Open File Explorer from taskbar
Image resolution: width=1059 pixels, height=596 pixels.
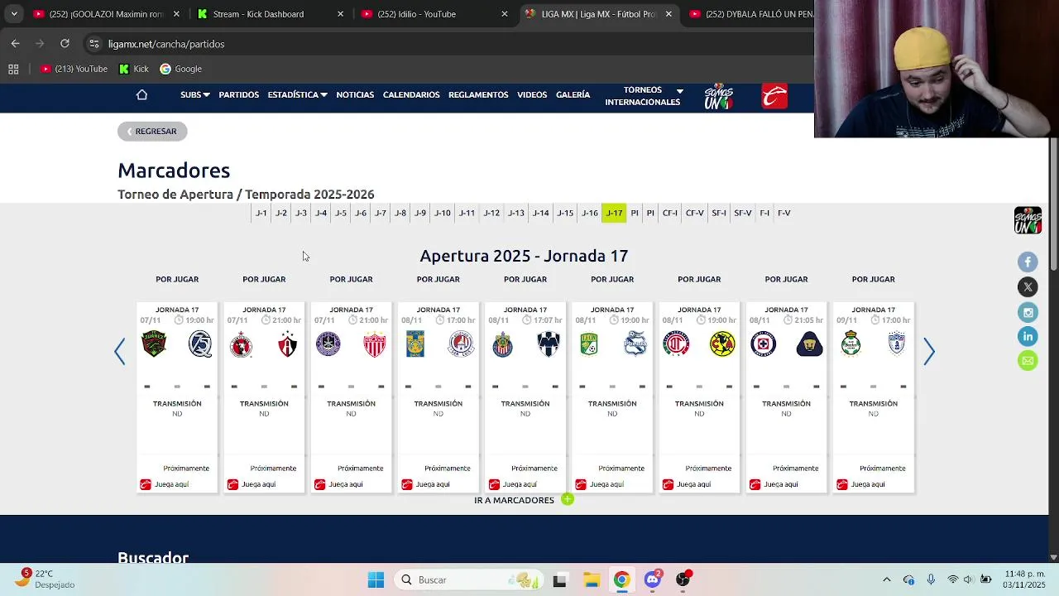point(591,579)
